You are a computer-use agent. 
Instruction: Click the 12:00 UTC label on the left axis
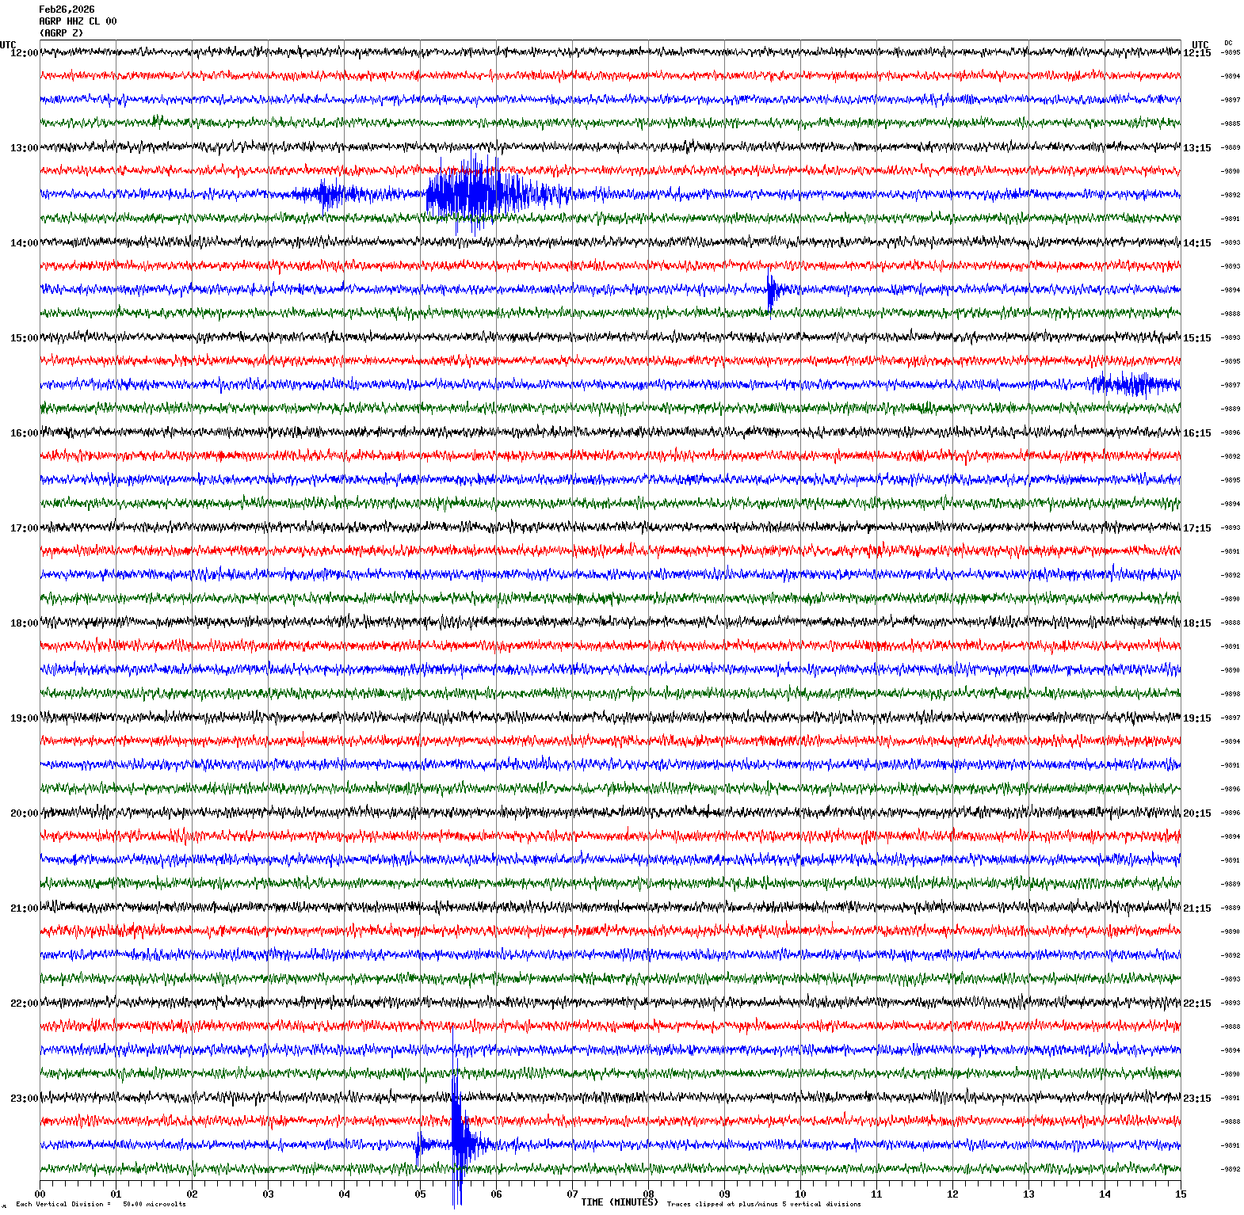click(x=24, y=53)
